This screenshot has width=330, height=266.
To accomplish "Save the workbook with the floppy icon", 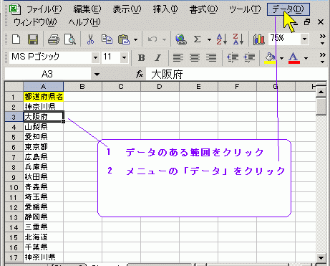I will (33, 39).
